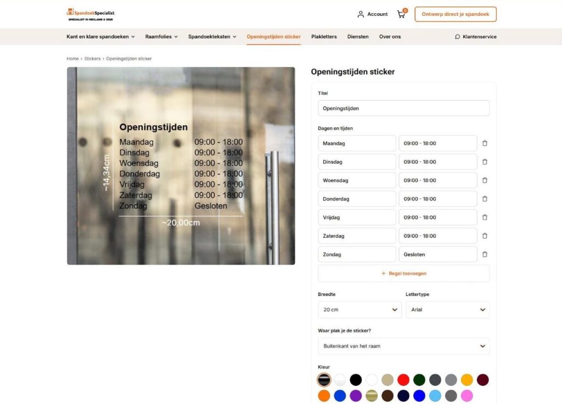
Task: Select the yellow color swatch
Action: (x=467, y=380)
